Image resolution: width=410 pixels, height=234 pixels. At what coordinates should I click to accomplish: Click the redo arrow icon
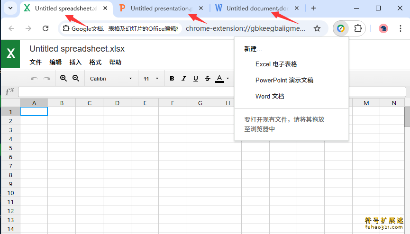pos(47,79)
